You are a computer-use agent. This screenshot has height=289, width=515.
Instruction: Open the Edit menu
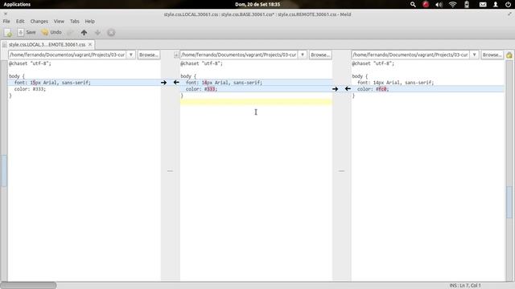tap(20, 22)
